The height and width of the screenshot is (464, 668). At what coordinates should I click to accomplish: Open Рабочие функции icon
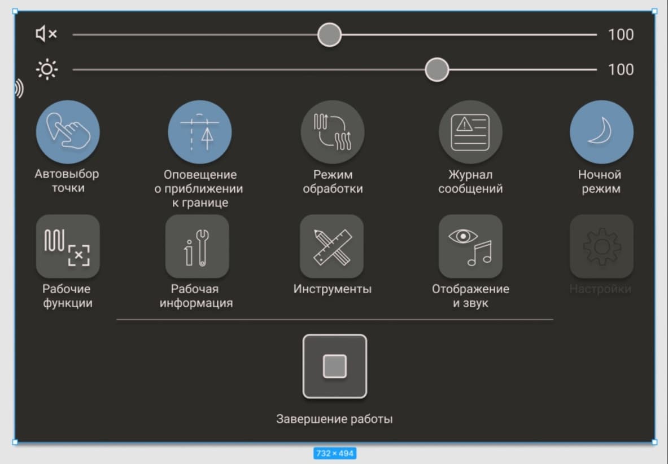point(68,246)
